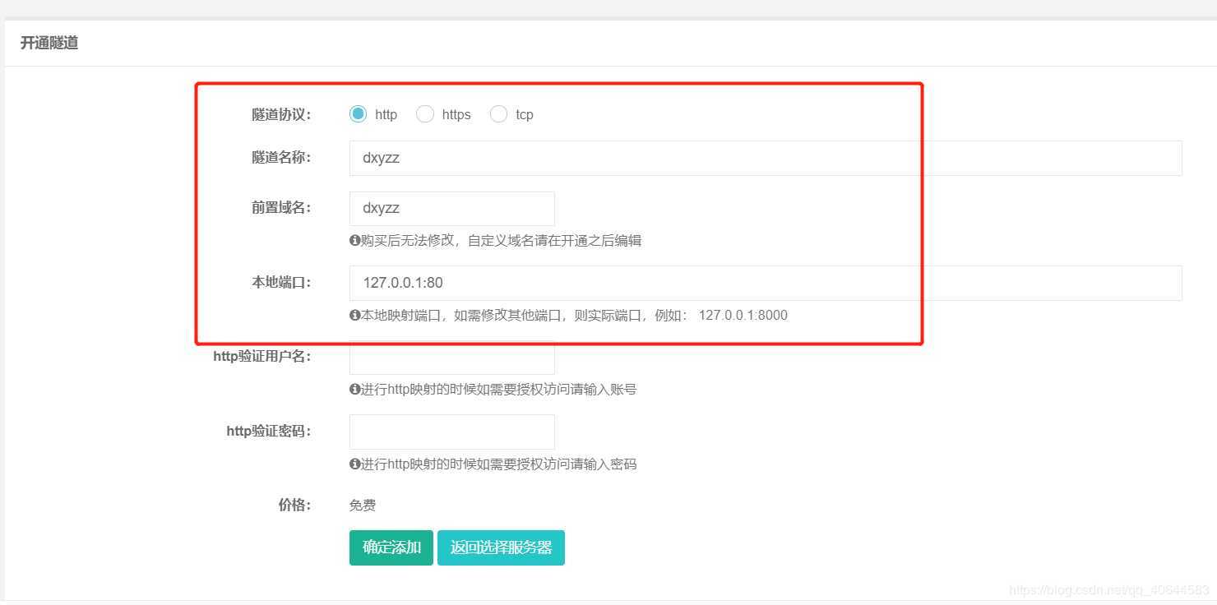
Task: Click the 返回选择服务器 button
Action: click(501, 547)
